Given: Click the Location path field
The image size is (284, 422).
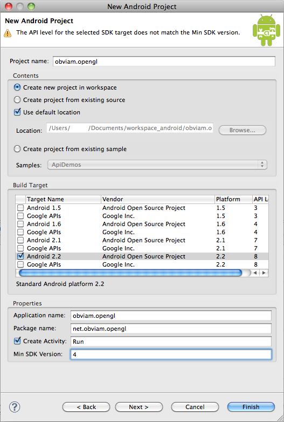Looking at the screenshot, I should pyautogui.click(x=130, y=128).
